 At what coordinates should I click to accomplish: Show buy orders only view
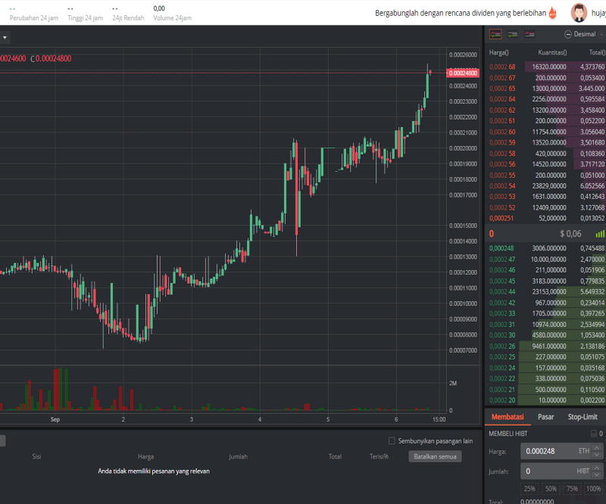click(513, 34)
